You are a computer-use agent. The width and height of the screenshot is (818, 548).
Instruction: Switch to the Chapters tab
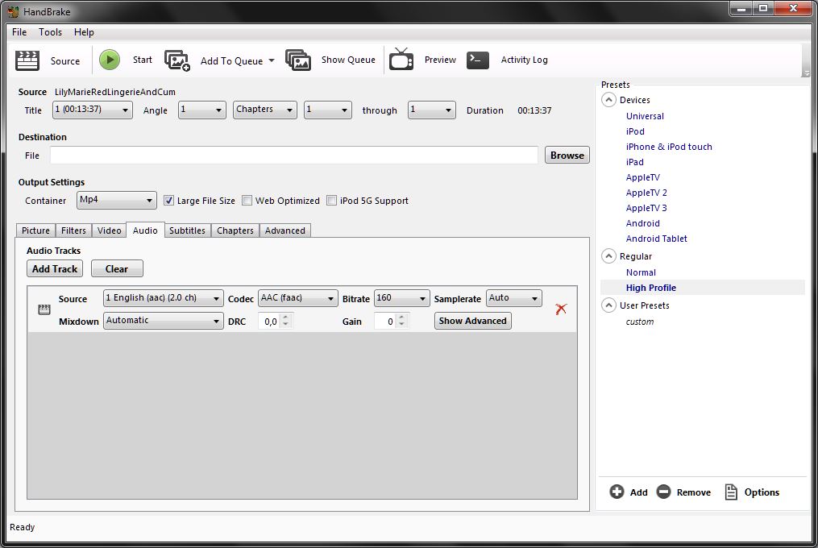tap(235, 230)
